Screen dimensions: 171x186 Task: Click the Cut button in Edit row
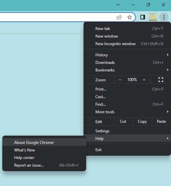tap(123, 121)
